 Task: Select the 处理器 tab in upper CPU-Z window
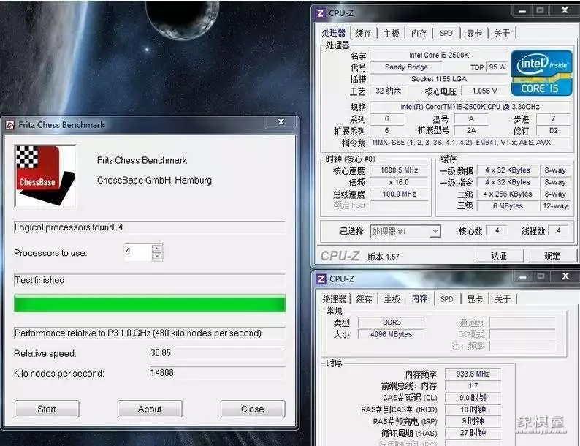[333, 33]
